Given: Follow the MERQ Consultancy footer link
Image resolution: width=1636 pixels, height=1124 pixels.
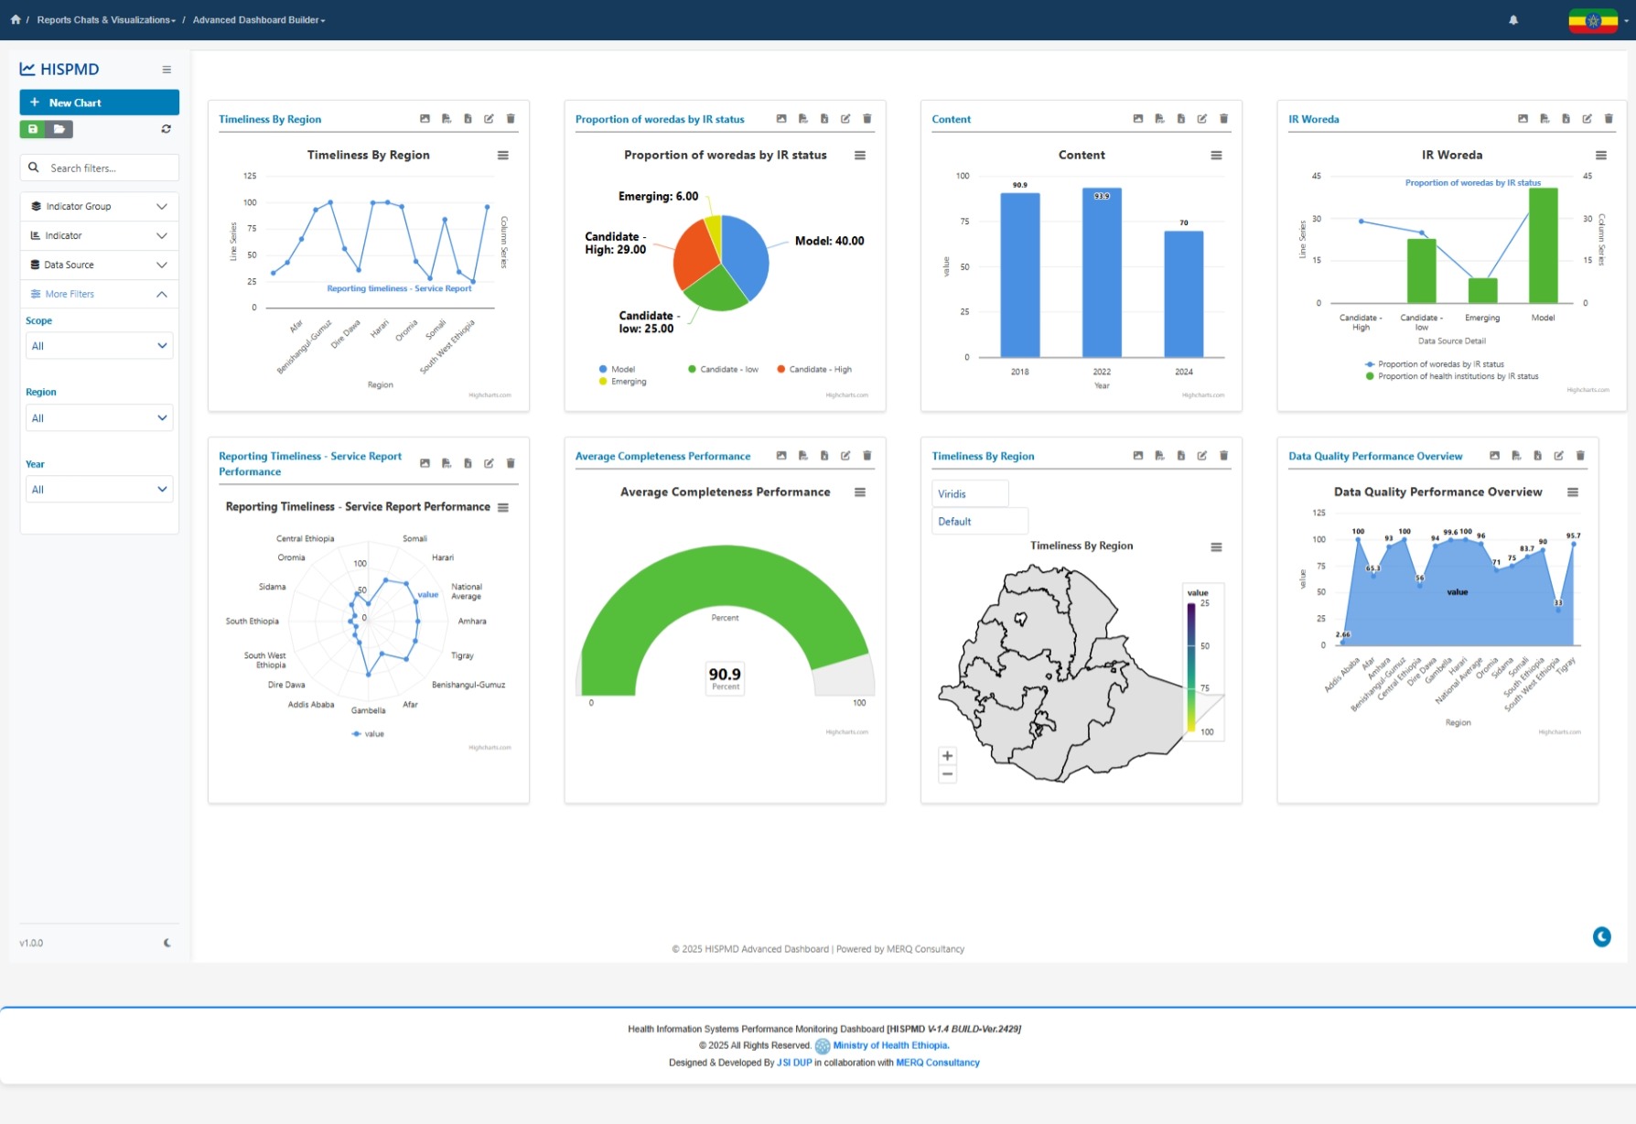Looking at the screenshot, I should (x=937, y=1063).
